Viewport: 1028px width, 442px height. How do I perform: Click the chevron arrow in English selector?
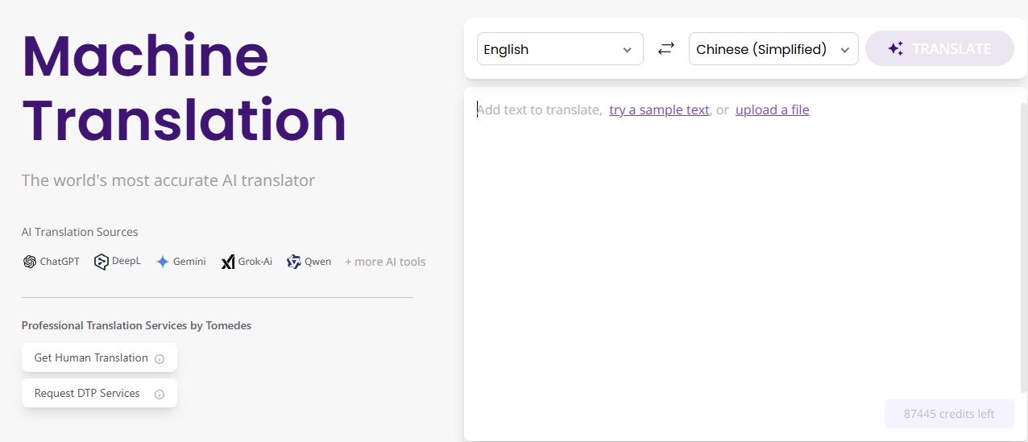pos(627,50)
